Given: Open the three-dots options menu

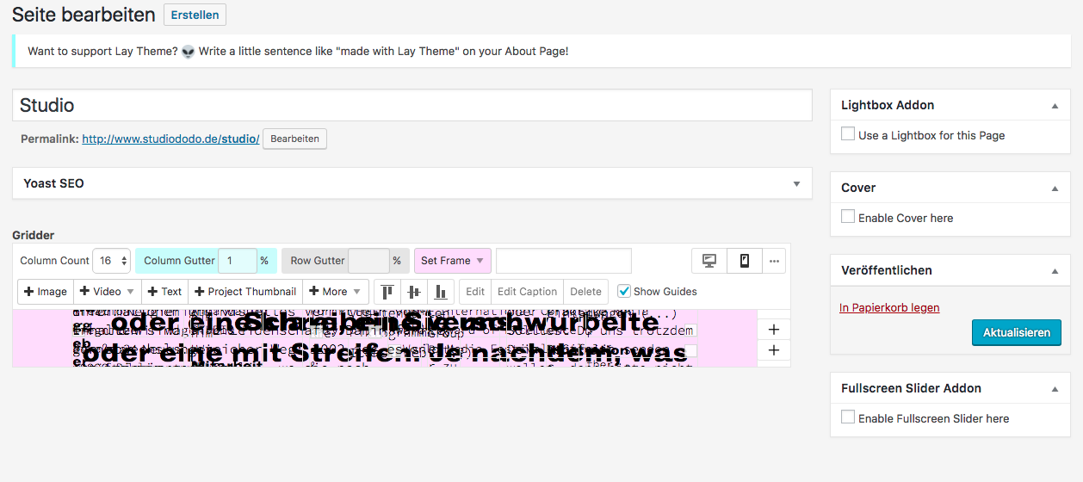Looking at the screenshot, I should click(774, 261).
